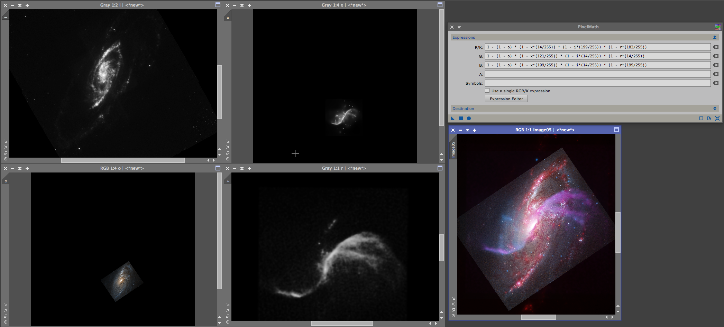Screen dimensions: 724x327
Task: Click the G channel expression field
Action: (x=597, y=56)
